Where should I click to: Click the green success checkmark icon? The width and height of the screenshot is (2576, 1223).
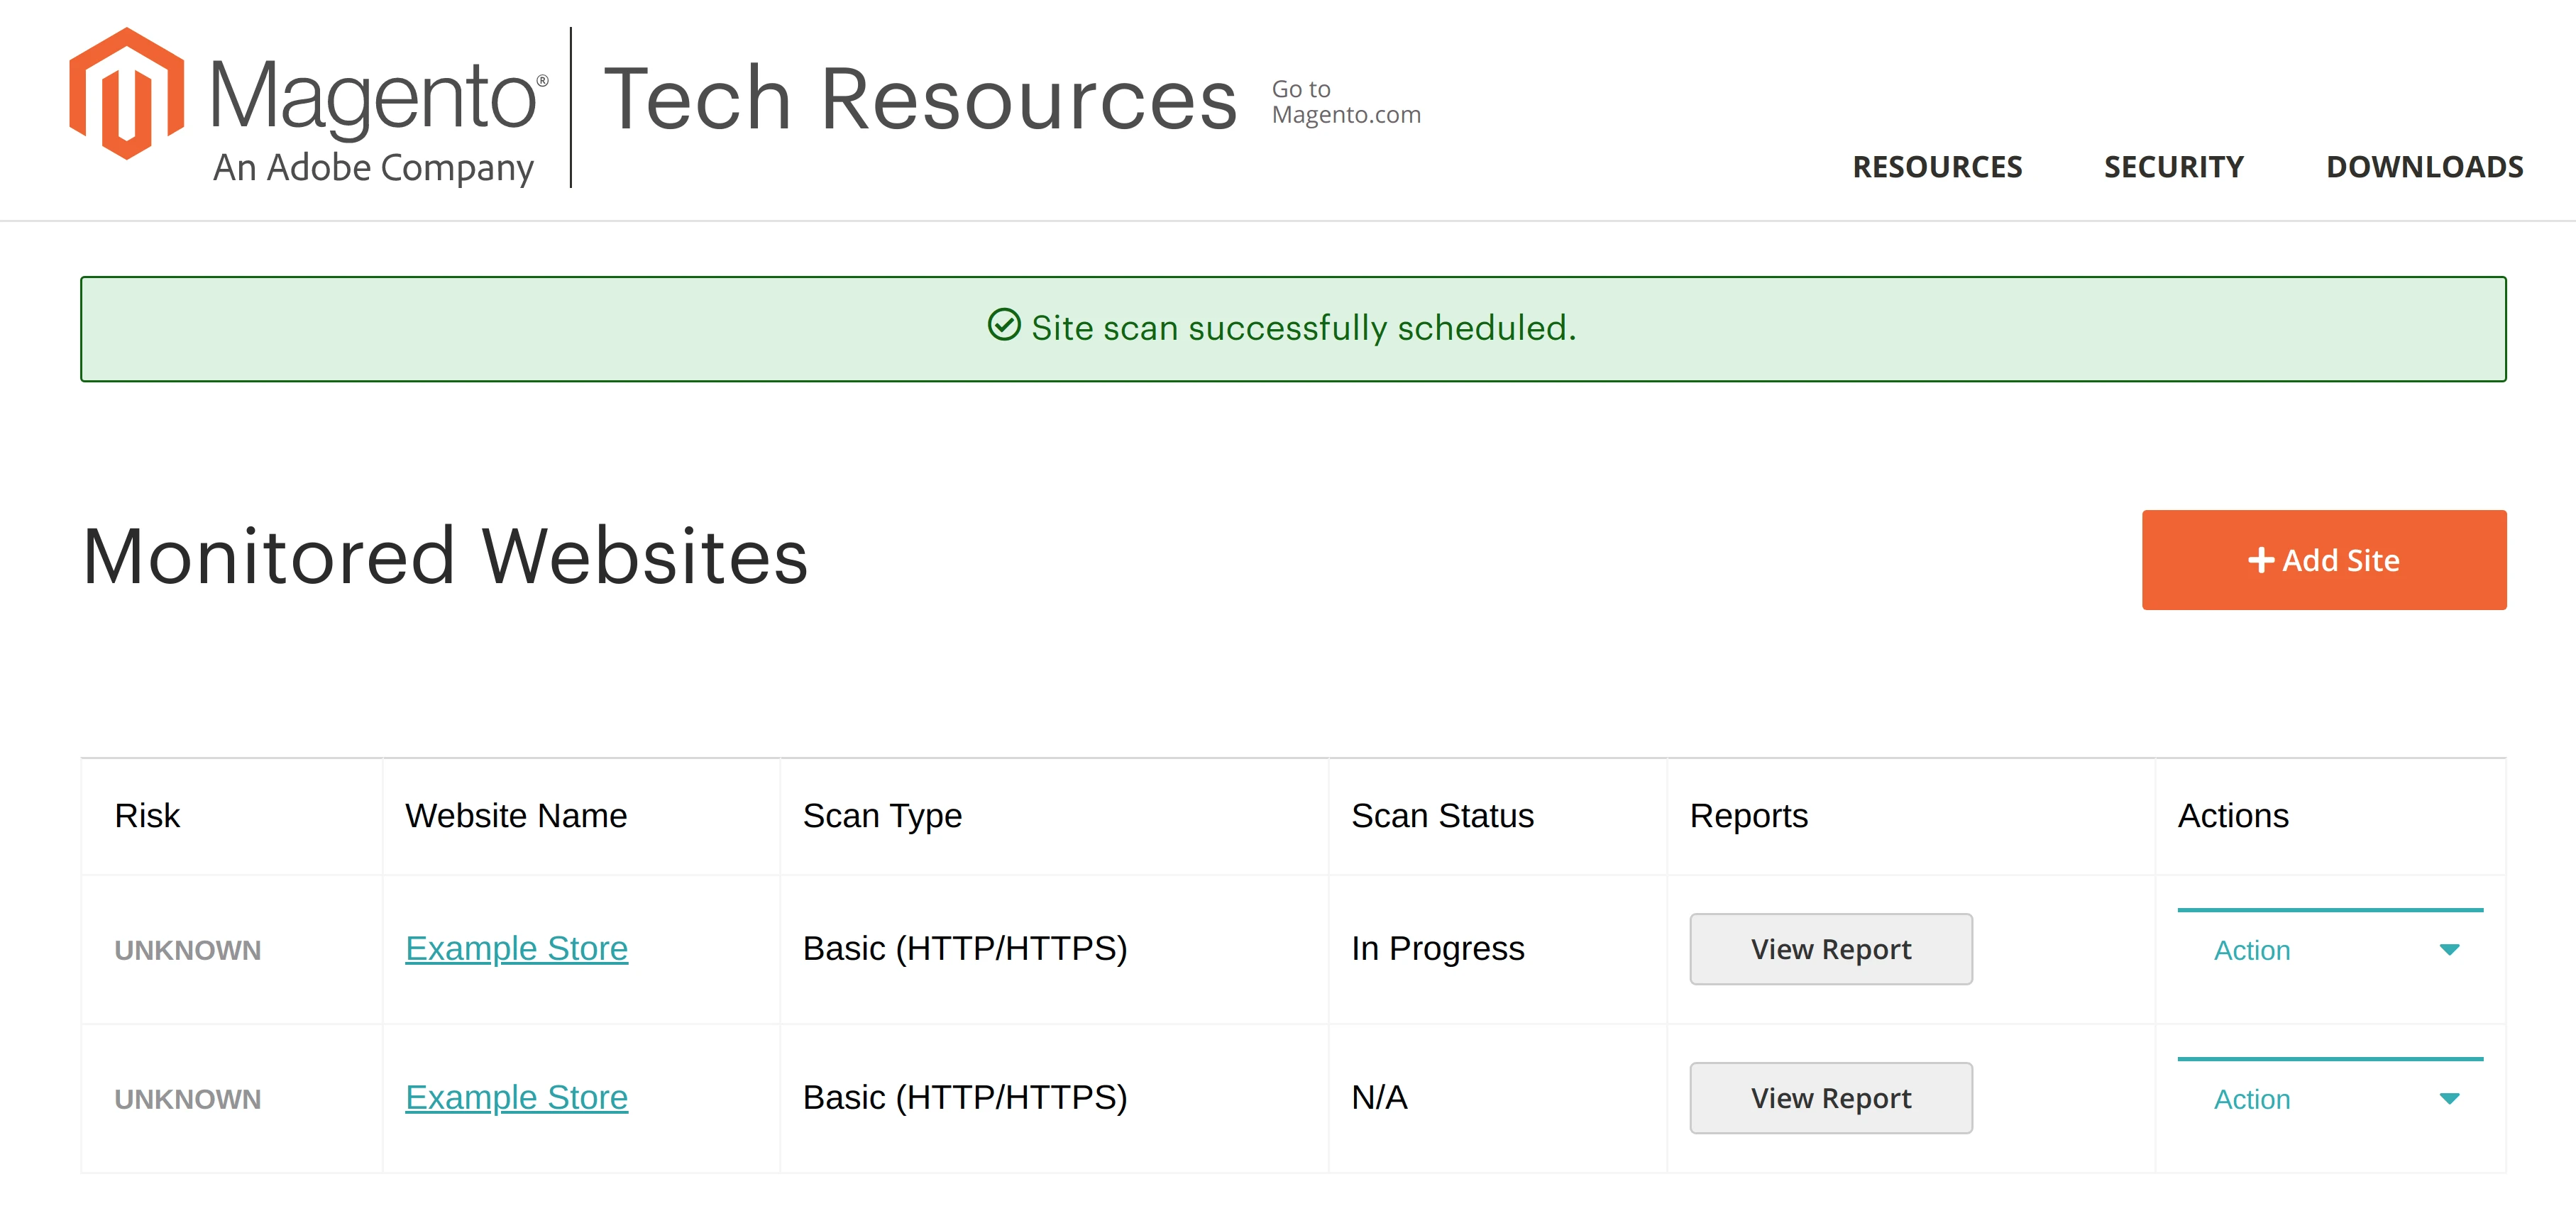[x=1003, y=325]
